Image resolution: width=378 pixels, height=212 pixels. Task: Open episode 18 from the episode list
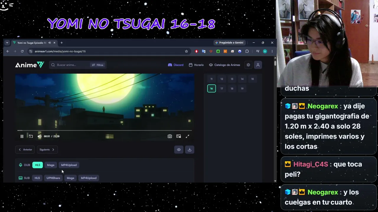click(x=232, y=88)
